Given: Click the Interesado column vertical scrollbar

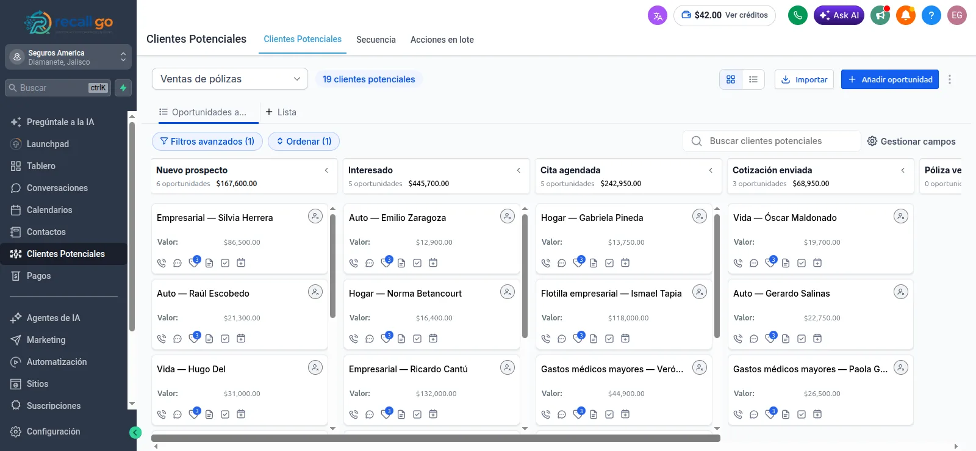Looking at the screenshot, I should click(x=525, y=276).
